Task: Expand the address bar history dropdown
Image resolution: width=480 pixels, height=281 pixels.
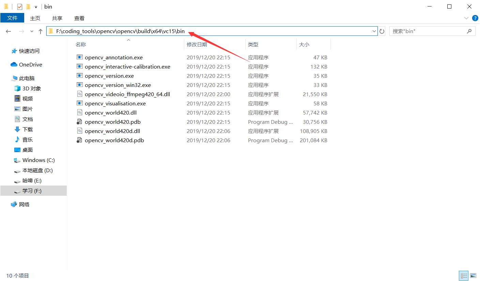Action: click(374, 31)
